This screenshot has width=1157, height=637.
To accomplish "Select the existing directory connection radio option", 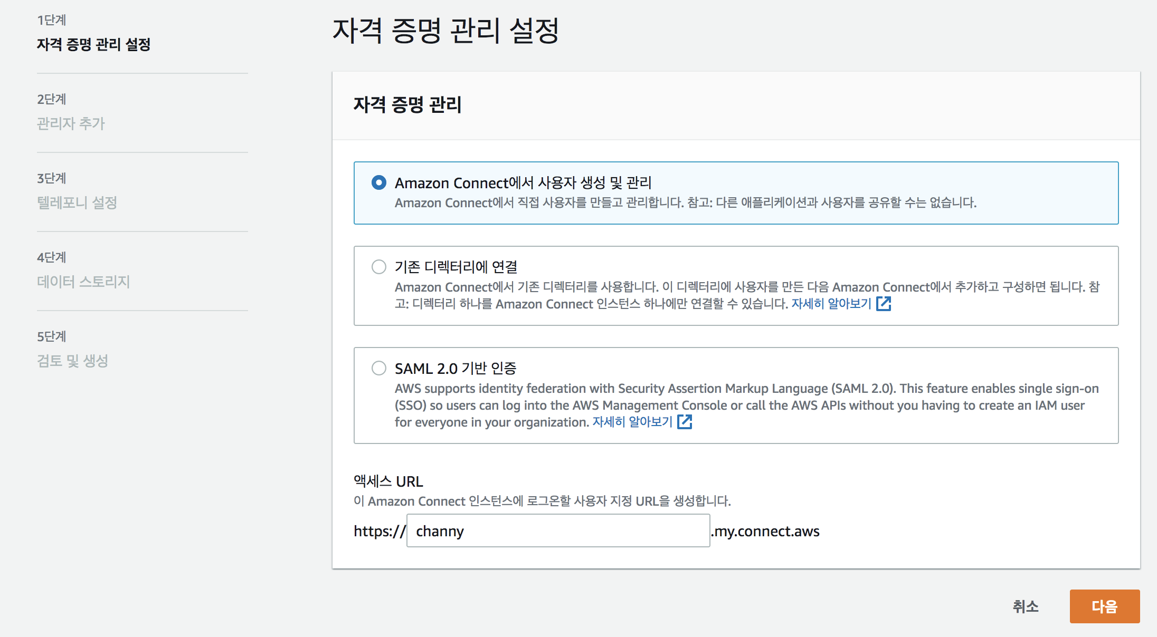I will 378,267.
